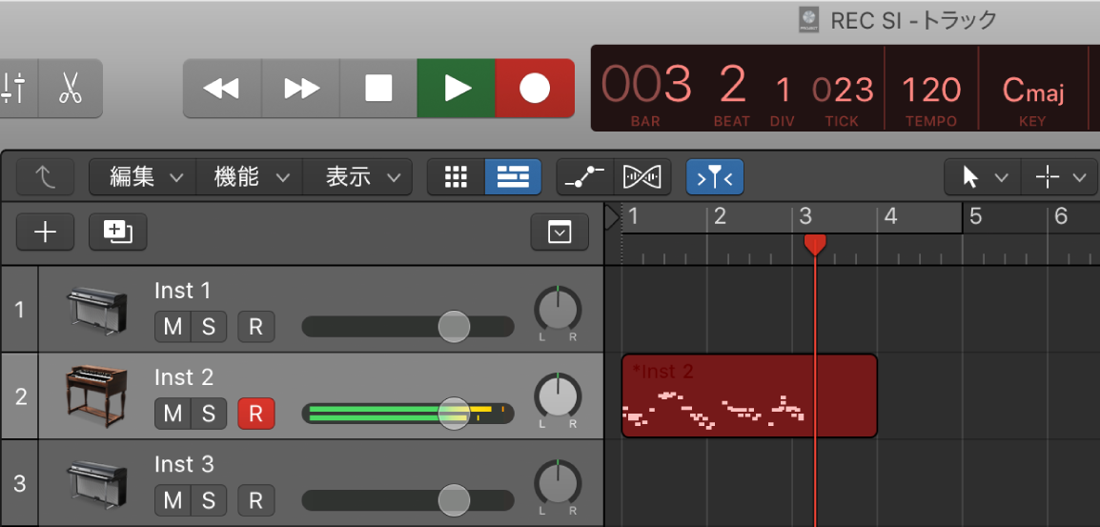
Task: Mute the Inst 1 track
Action: pyautogui.click(x=173, y=327)
